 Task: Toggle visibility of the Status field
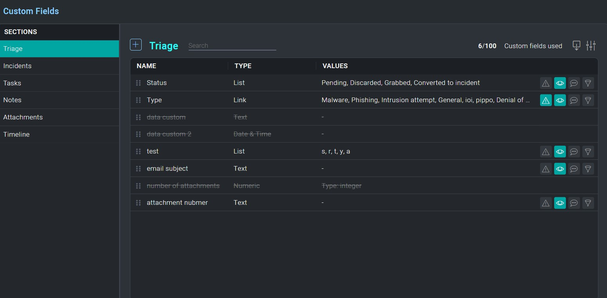point(560,83)
